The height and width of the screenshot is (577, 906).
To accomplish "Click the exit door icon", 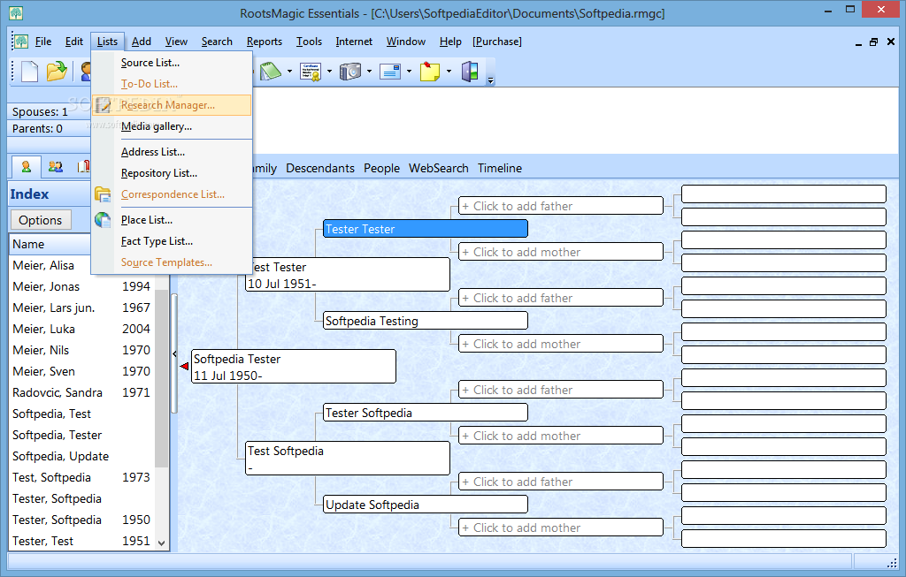I will click(470, 72).
